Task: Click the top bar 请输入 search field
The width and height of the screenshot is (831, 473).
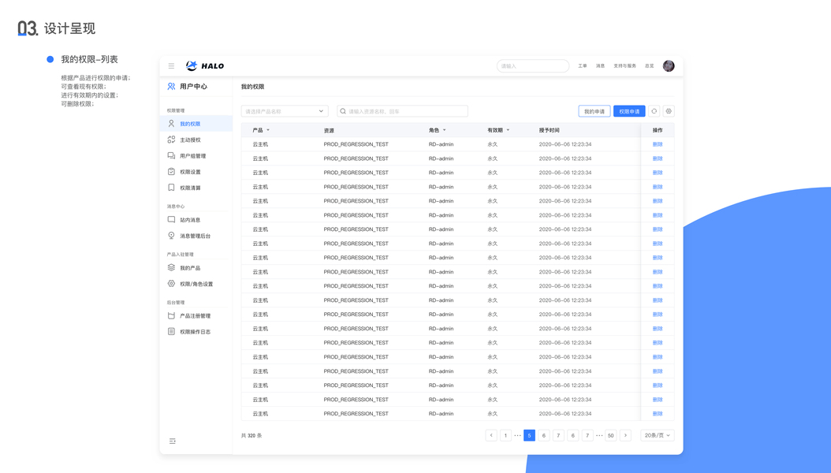Action: [x=533, y=65]
